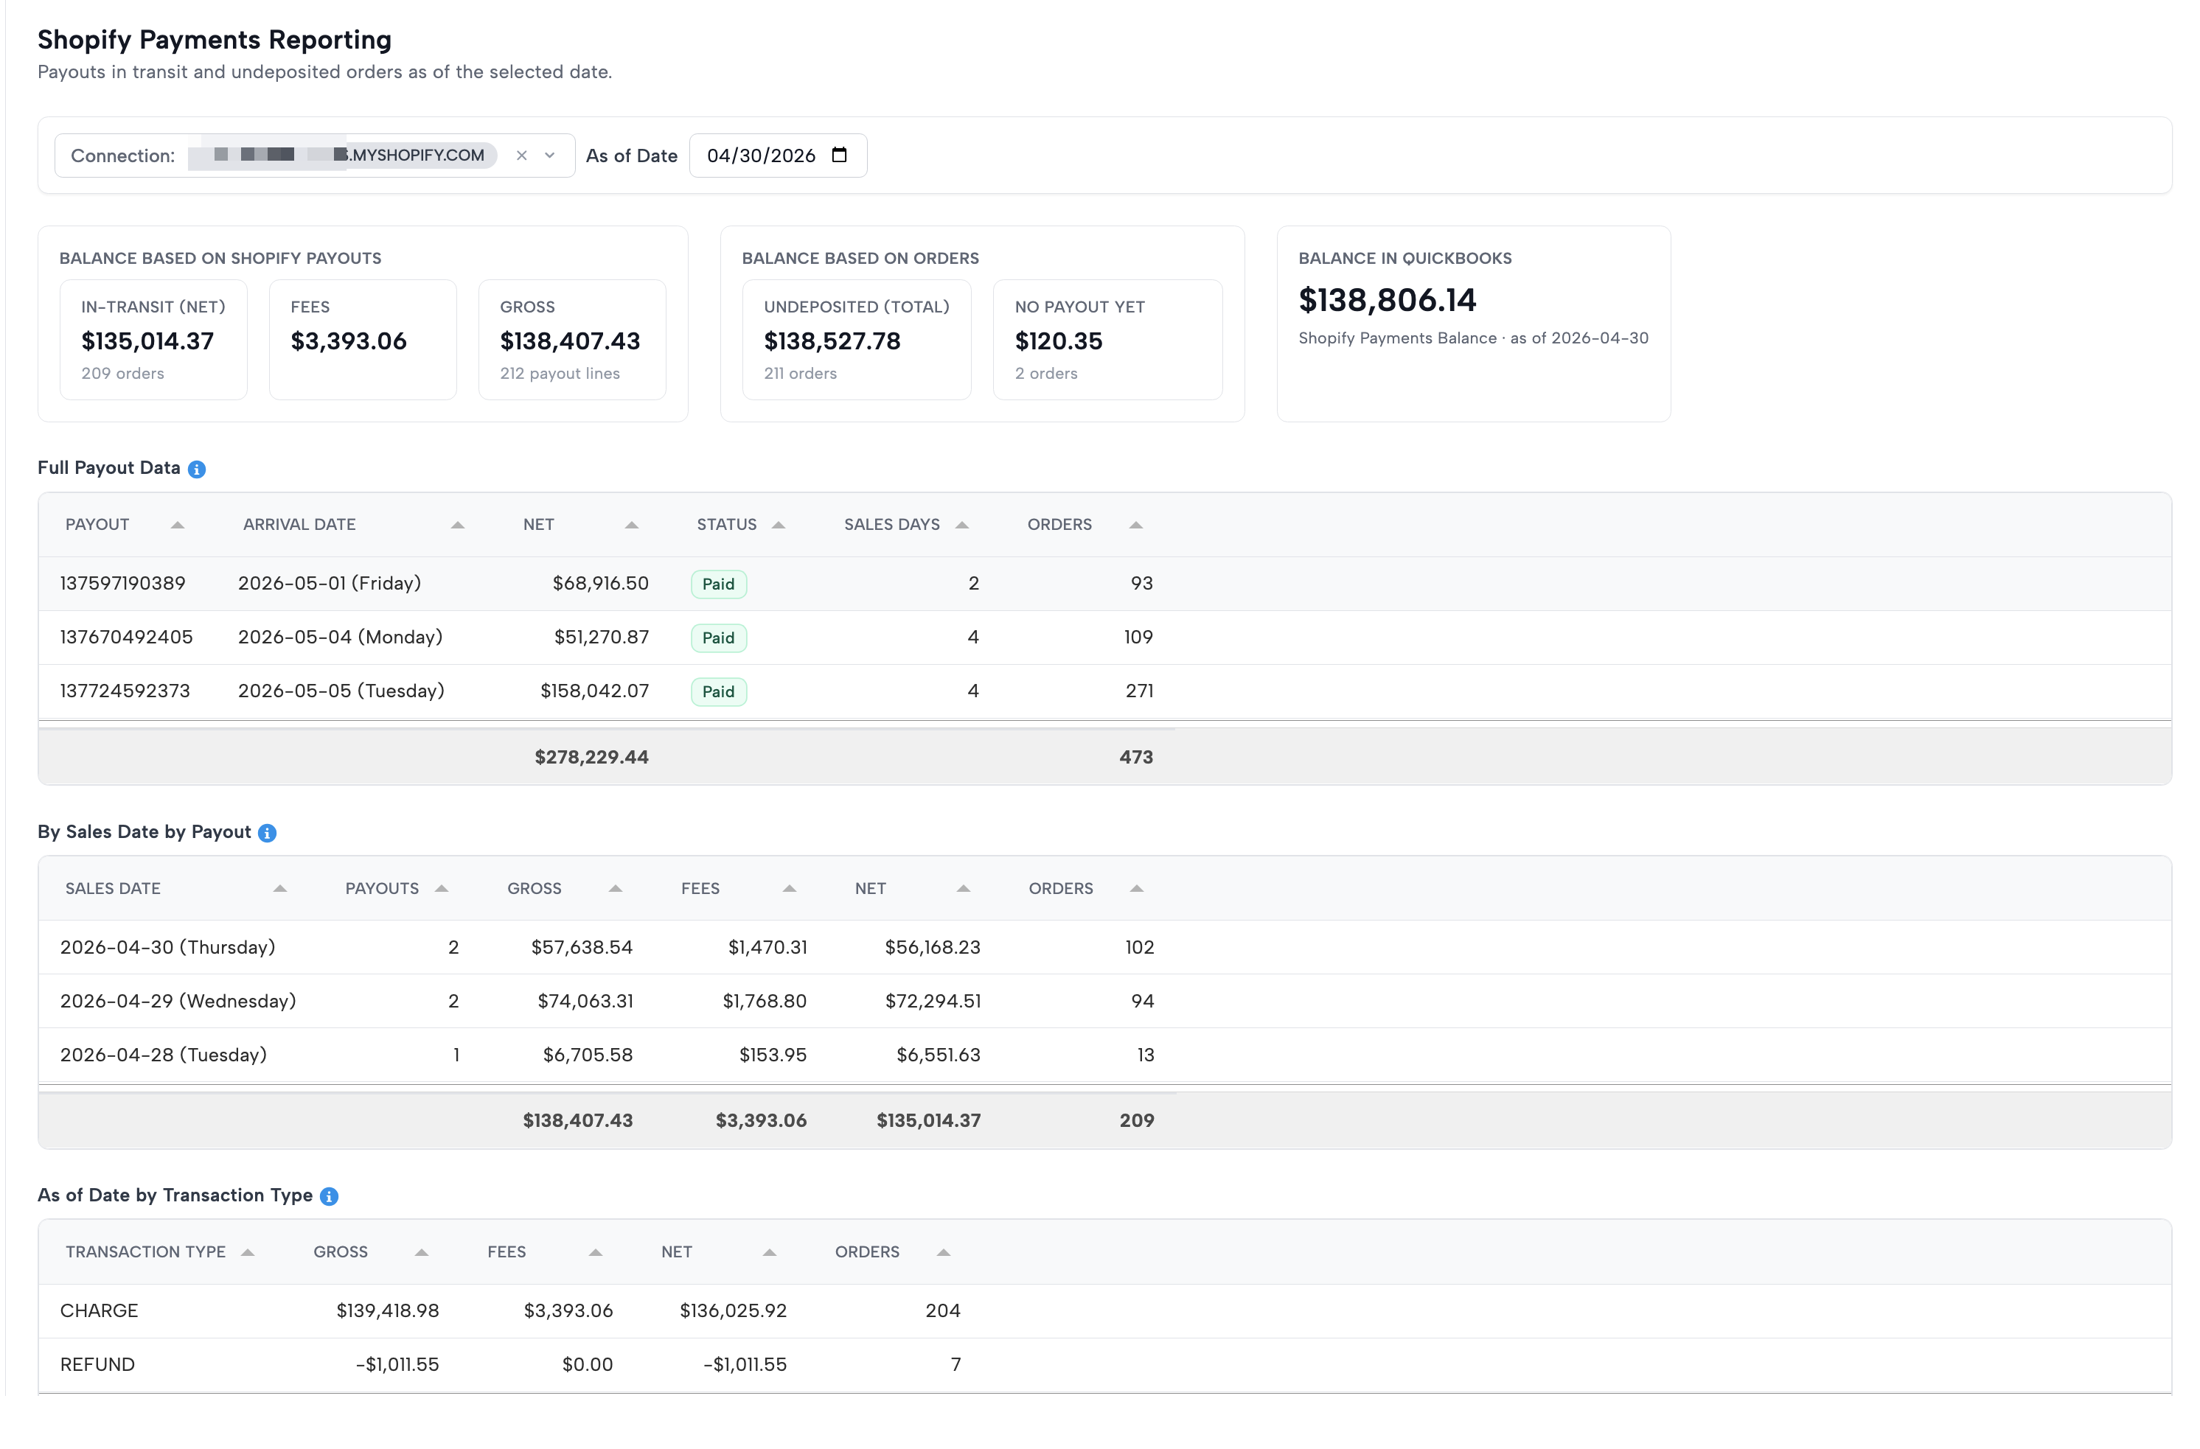Expand the Connection dropdown chevron
The image size is (2200, 1449).
[550, 156]
